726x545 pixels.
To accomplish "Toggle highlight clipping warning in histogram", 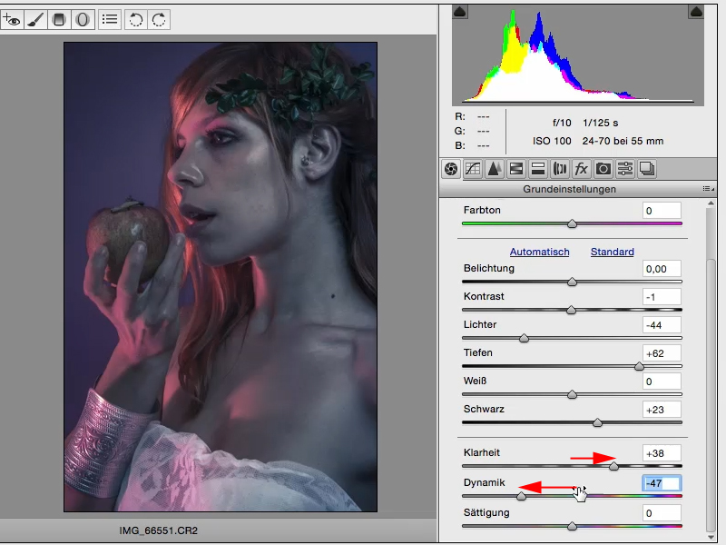I will pyautogui.click(x=696, y=11).
